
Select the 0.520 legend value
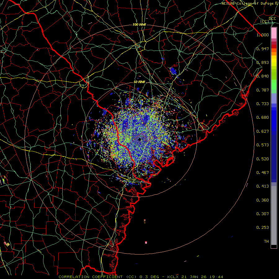pos(263,159)
